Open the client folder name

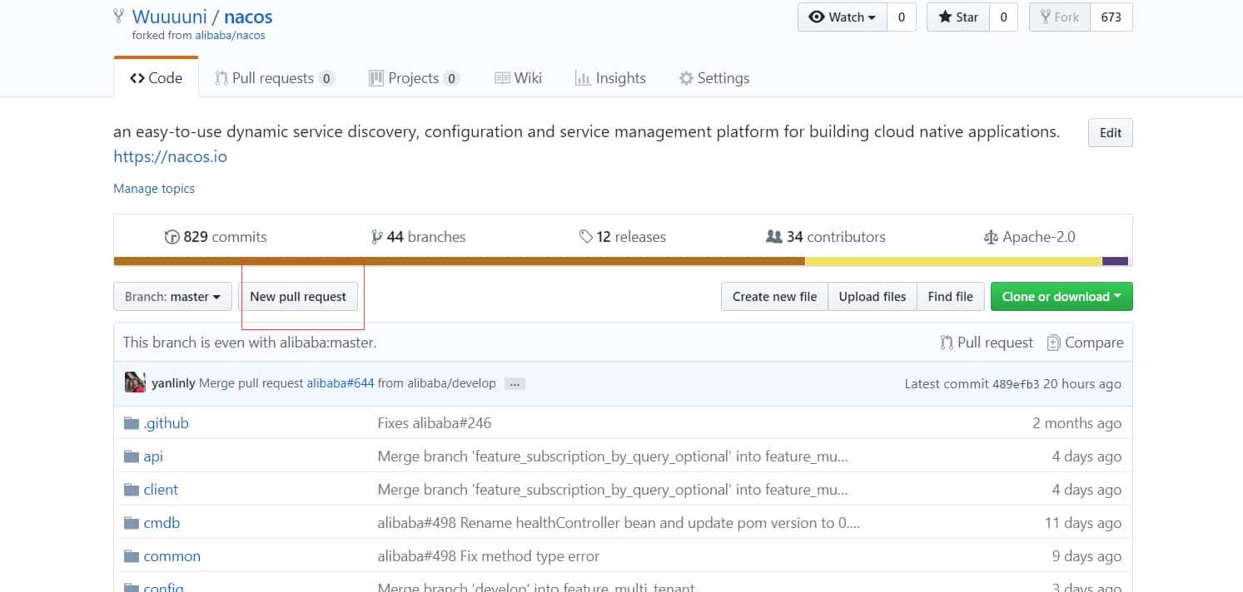pyautogui.click(x=161, y=490)
